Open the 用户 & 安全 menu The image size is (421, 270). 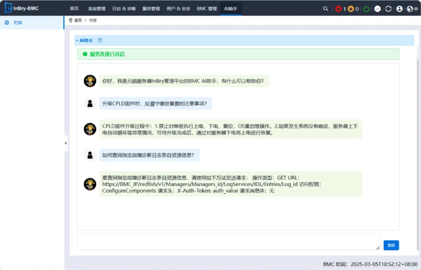point(178,9)
